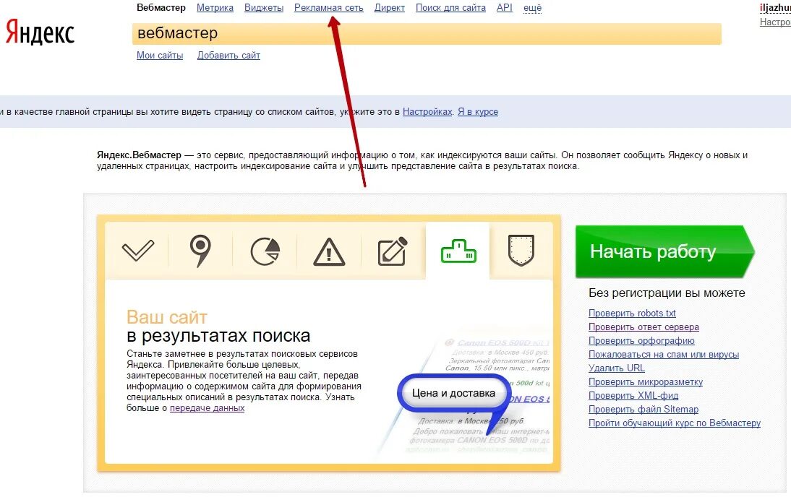The image size is (791, 497).
Task: Open Проверить ответ сервера link
Action: pyautogui.click(x=644, y=327)
